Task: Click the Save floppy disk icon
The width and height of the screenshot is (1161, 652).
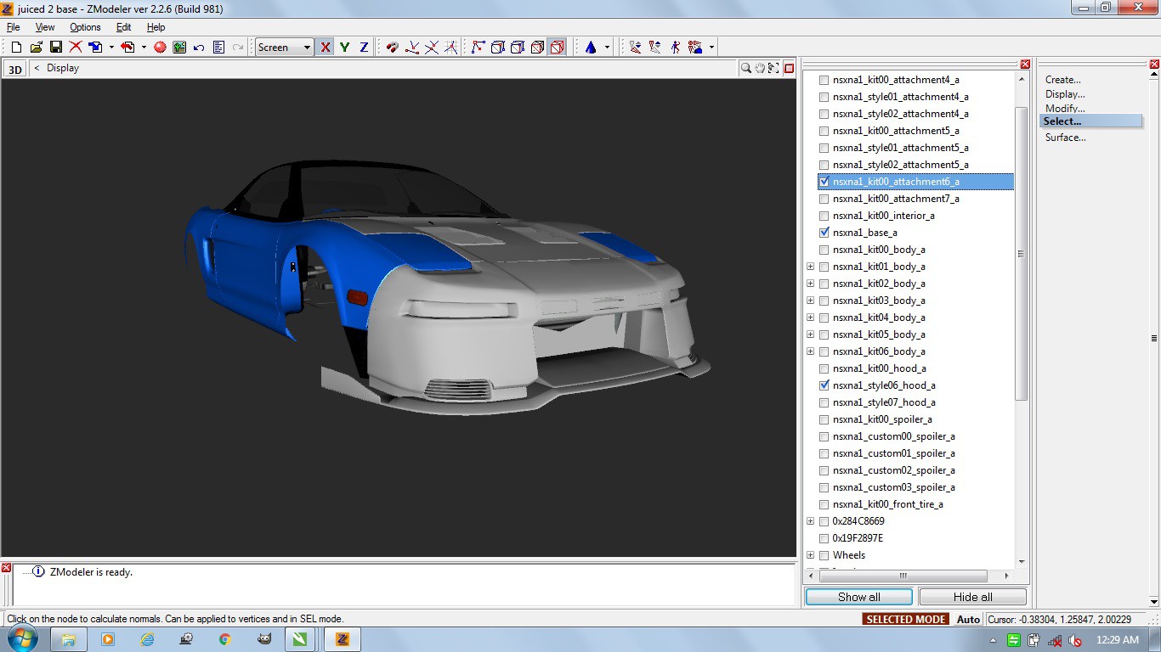Action: (x=56, y=48)
